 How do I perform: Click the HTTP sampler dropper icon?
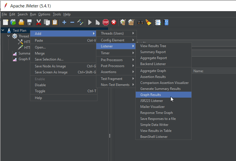point(20,47)
